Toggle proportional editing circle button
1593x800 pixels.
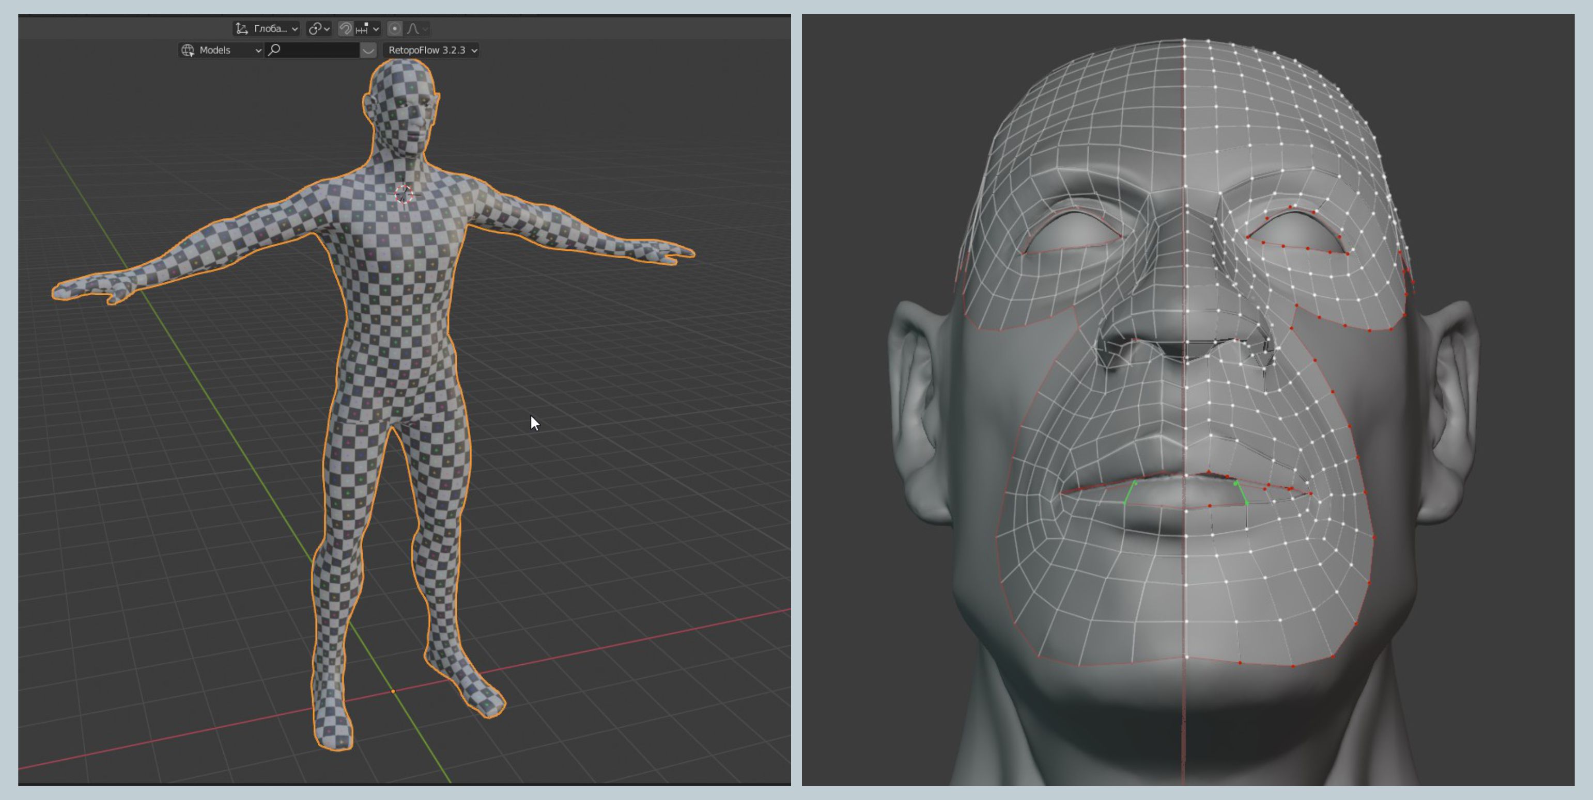[x=395, y=28]
